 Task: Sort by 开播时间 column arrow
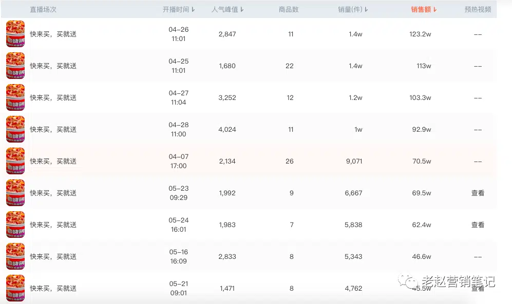pyautogui.click(x=193, y=10)
